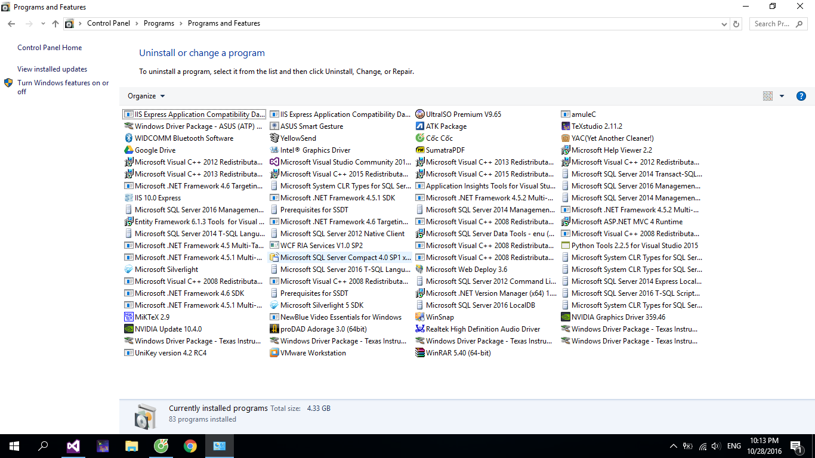Select Microsoft Help Viewer 2.2
This screenshot has width=815, height=458.
(x=607, y=150)
